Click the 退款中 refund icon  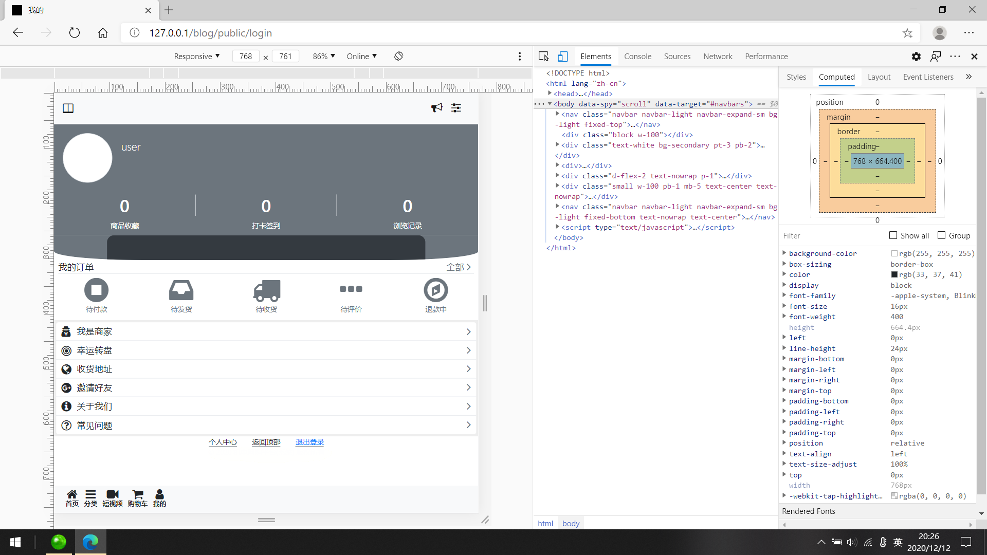[435, 291]
